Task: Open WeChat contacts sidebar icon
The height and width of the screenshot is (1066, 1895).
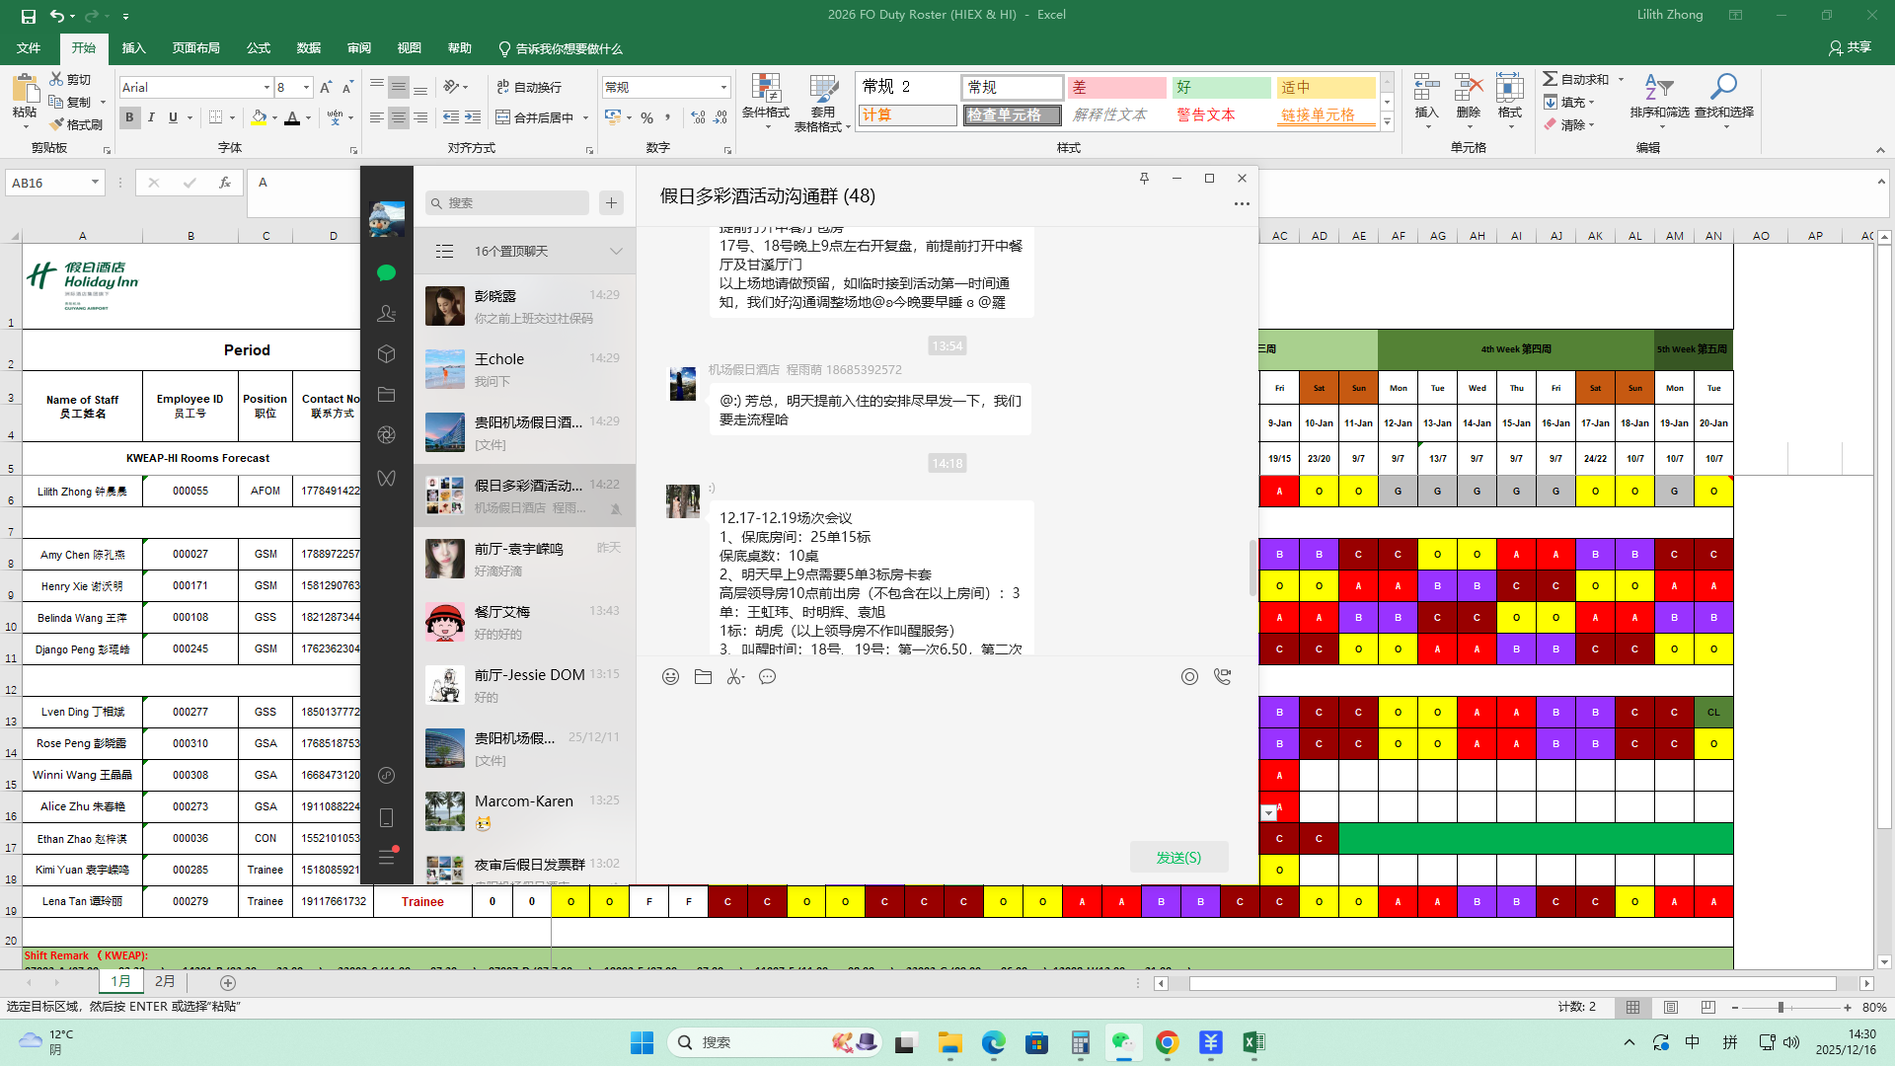Action: 386,314
